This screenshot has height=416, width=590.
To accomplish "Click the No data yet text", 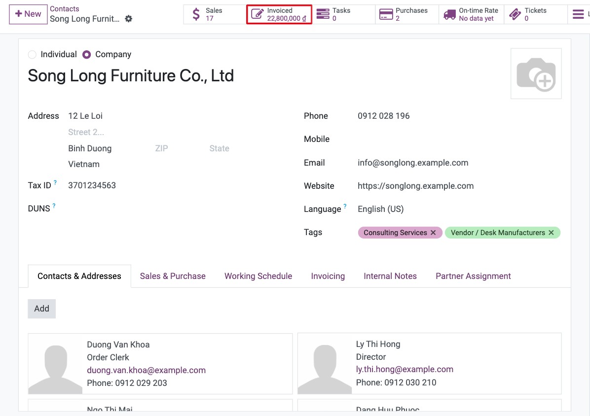I will pyautogui.click(x=476, y=18).
